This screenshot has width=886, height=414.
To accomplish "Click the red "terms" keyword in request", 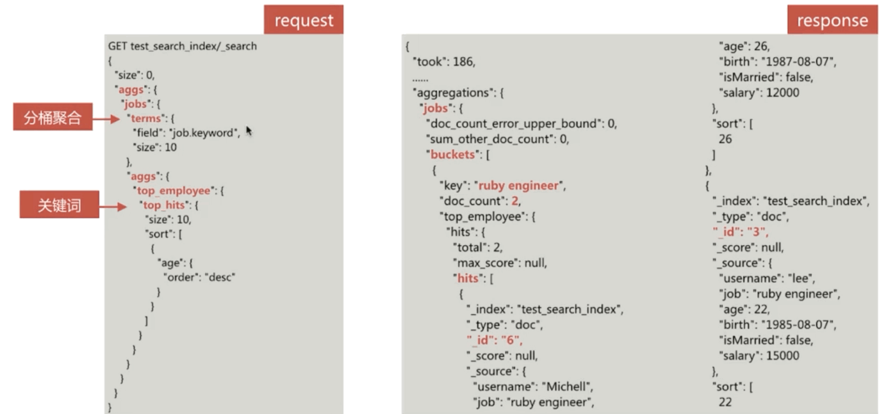I will [145, 118].
